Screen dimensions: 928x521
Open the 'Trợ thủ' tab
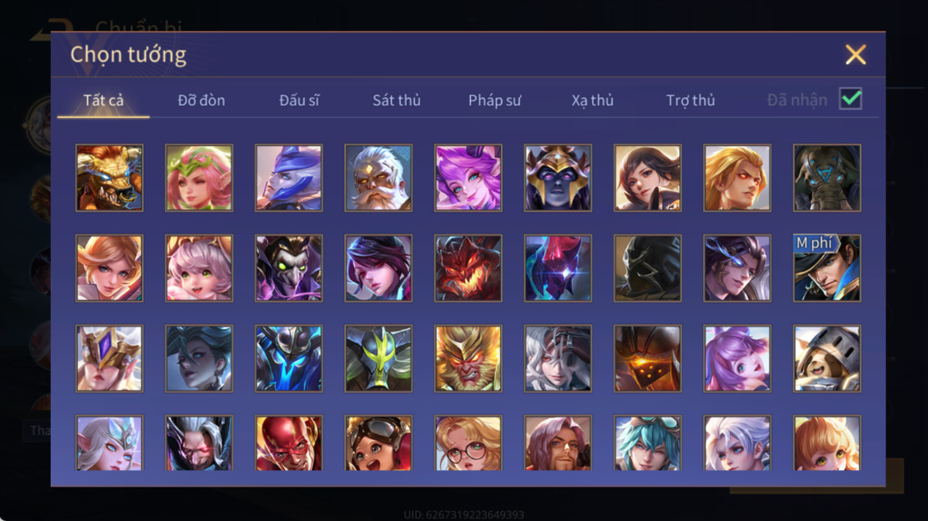tap(691, 101)
